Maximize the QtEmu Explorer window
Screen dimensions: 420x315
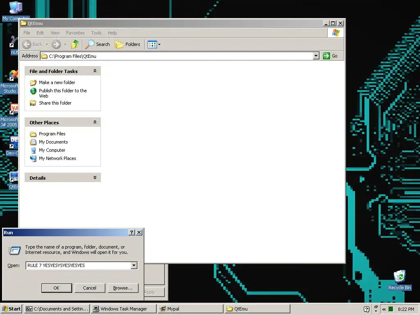(333, 23)
